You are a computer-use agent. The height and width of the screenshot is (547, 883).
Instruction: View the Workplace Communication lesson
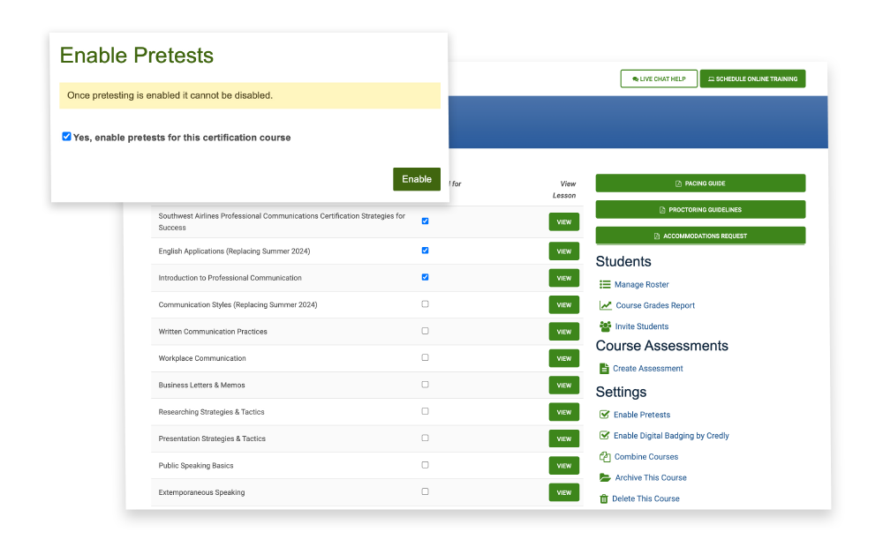pyautogui.click(x=563, y=358)
